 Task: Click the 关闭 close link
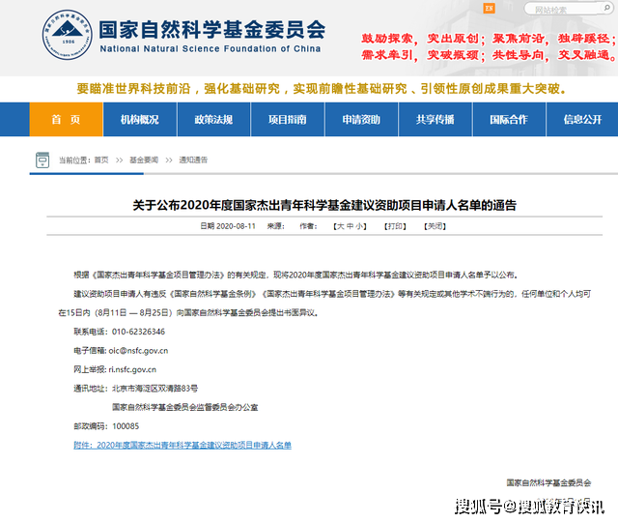pyautogui.click(x=435, y=226)
